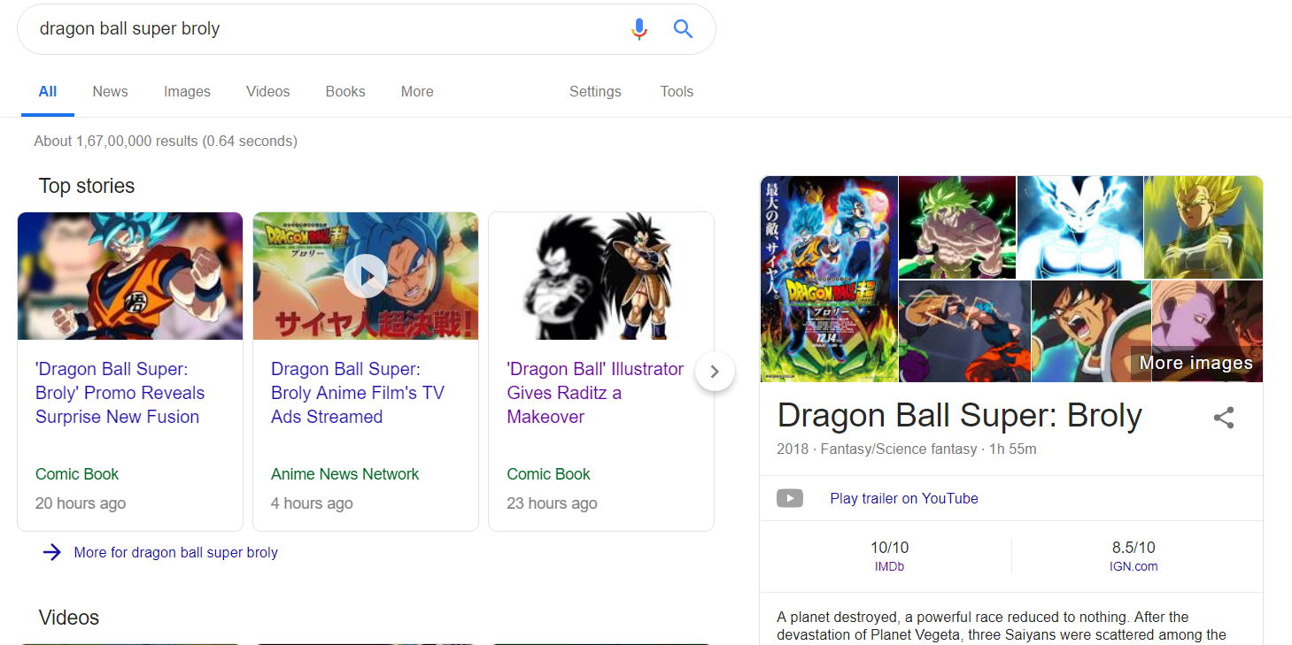Click the Top stories heading
The width and height of the screenshot is (1292, 645).
point(87,186)
